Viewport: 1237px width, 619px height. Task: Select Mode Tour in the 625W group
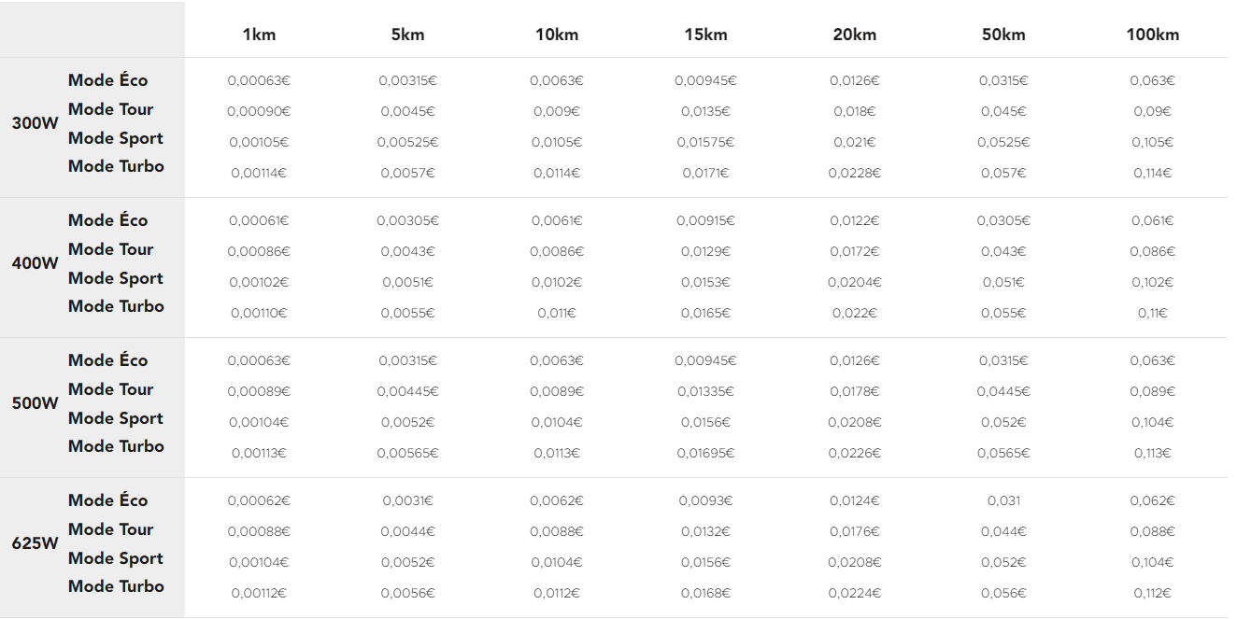coord(110,529)
